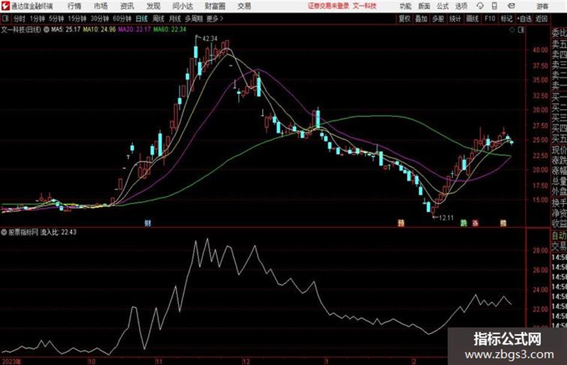This screenshot has width=567, height=365.
Task: Click the 12.11 low price label
Action: click(x=446, y=218)
